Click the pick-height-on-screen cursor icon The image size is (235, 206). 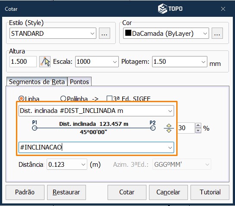[x=45, y=62]
